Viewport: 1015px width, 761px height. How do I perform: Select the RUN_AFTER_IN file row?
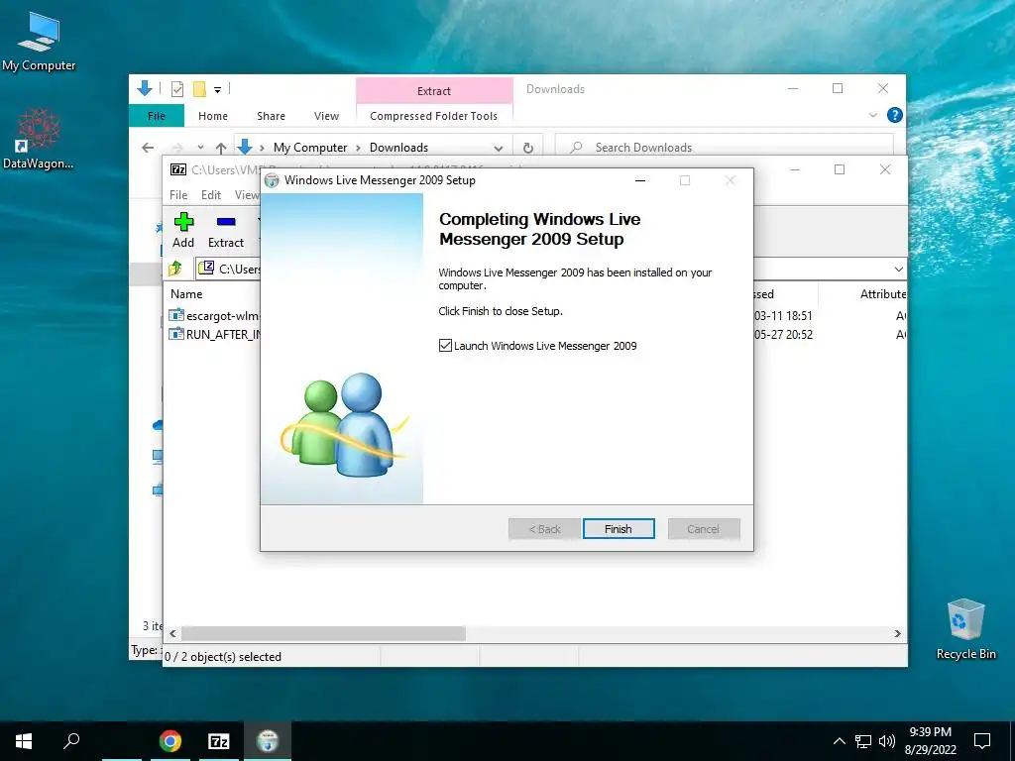coord(214,335)
